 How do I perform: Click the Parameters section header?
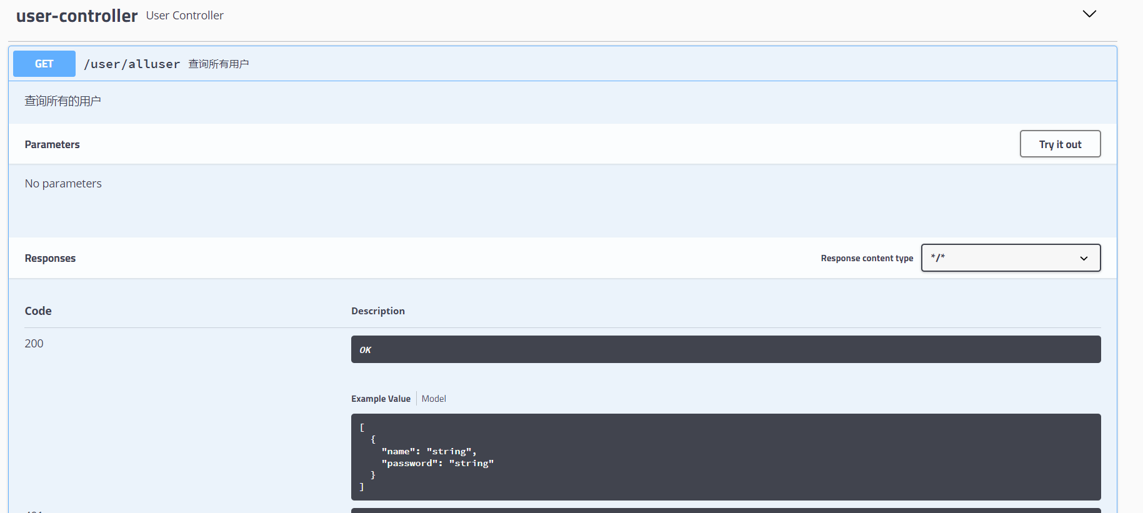click(52, 144)
